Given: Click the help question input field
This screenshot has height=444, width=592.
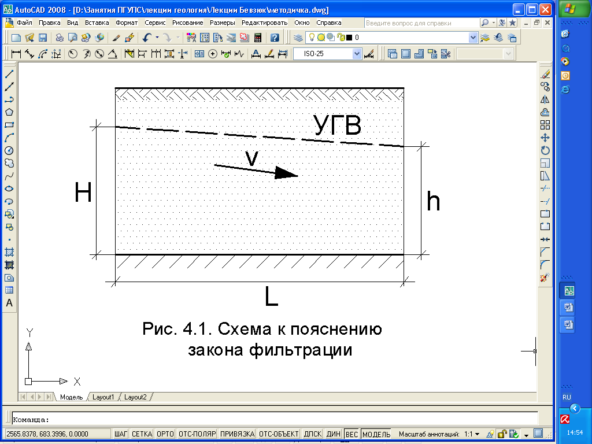Looking at the screenshot, I should pos(421,23).
